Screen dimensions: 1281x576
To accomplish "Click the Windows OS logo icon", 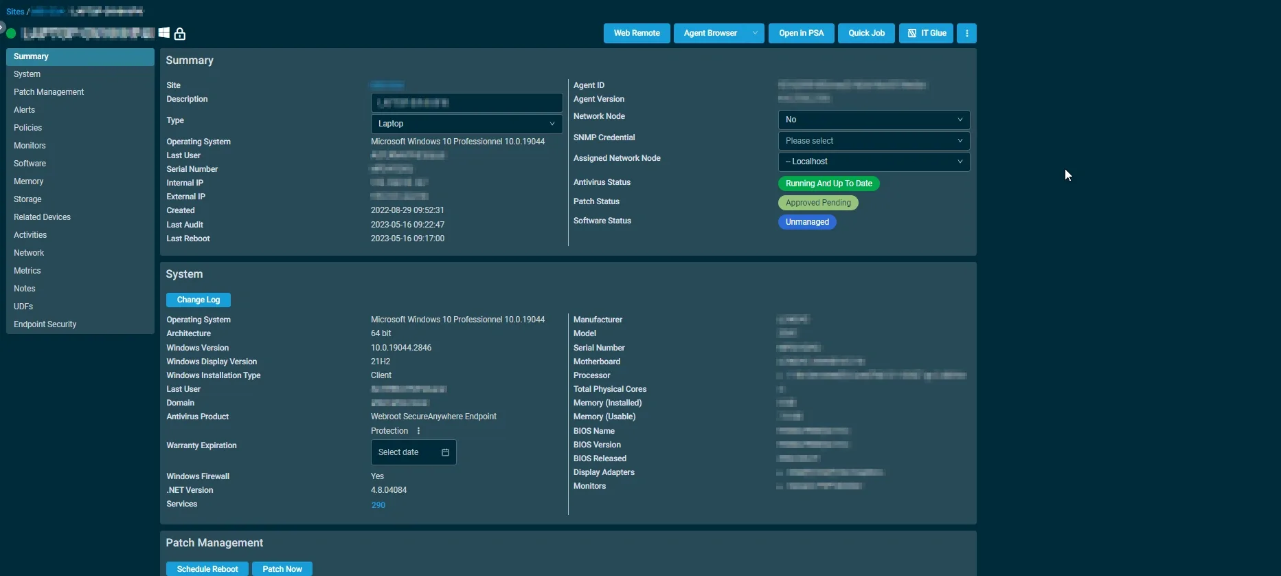I will click(x=163, y=33).
